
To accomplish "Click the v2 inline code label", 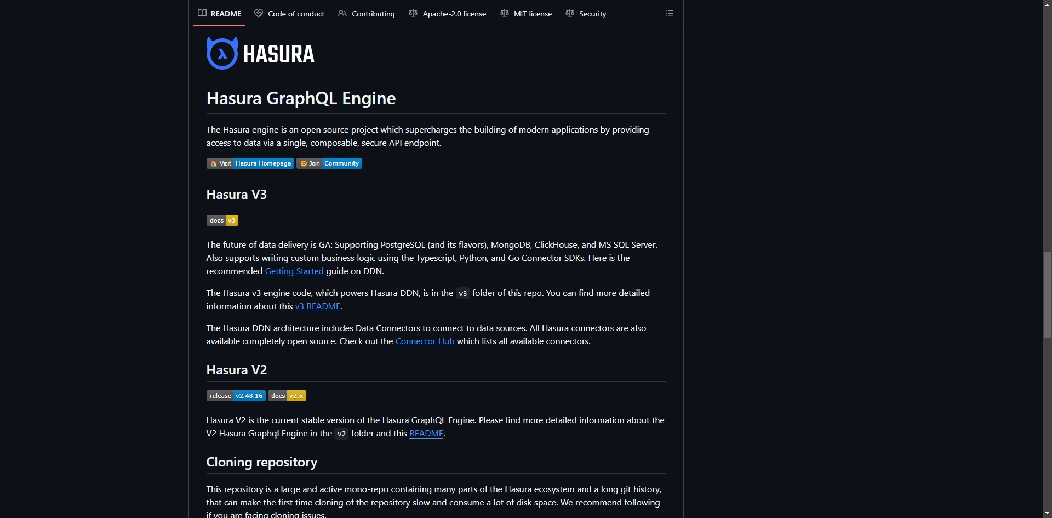I will click(341, 434).
